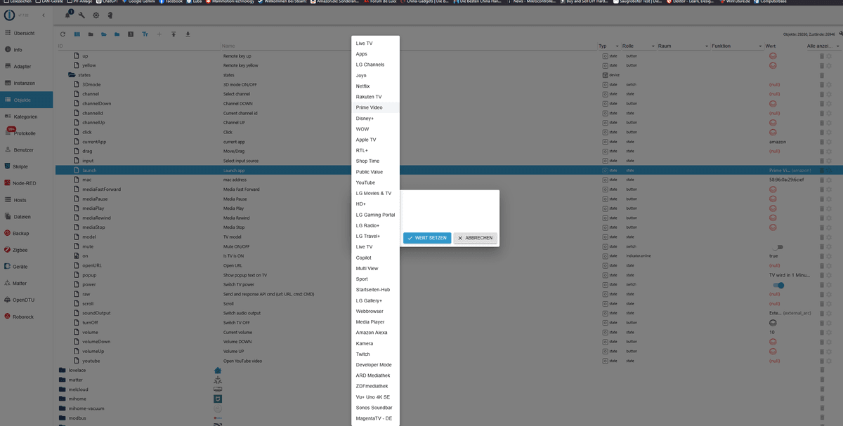Open notifications via the bell icon
843x426 pixels.
point(67,15)
